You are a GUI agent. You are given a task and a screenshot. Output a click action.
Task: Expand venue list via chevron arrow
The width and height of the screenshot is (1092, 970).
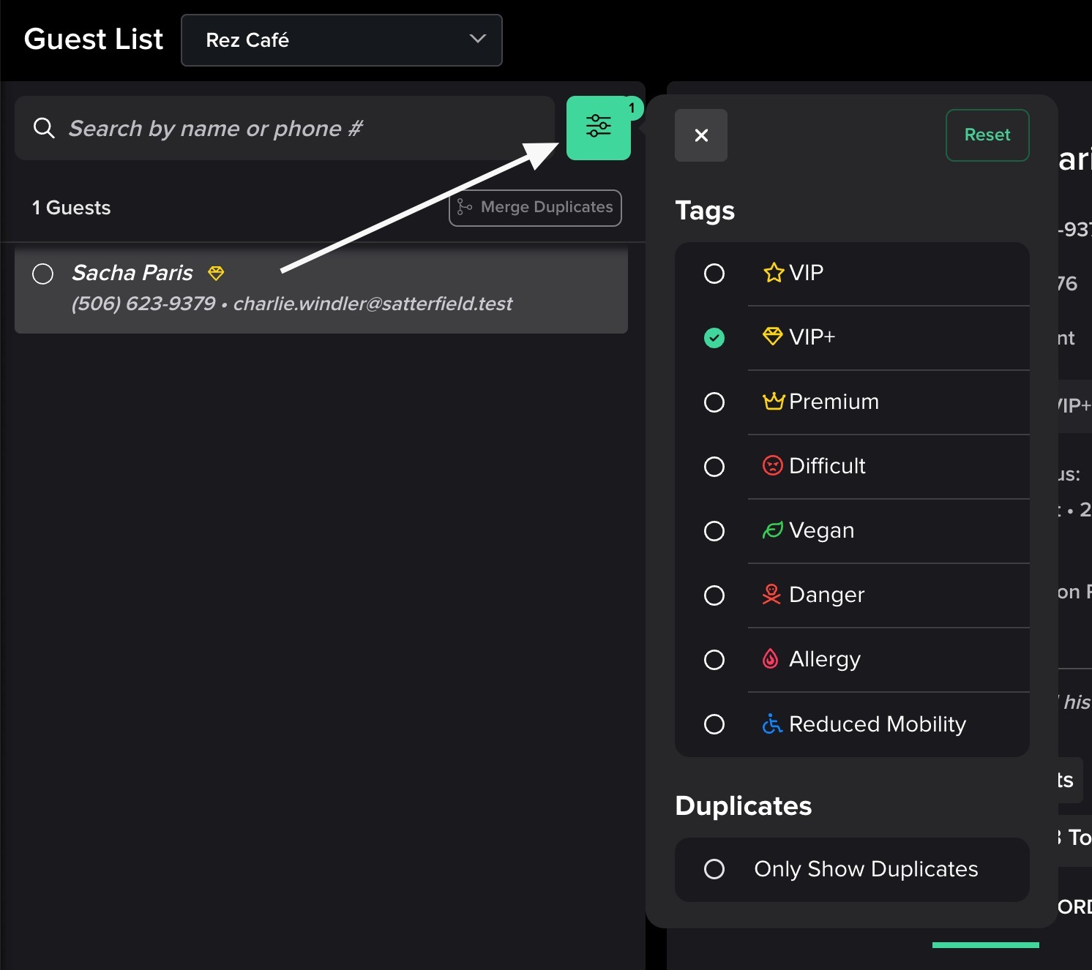click(x=477, y=40)
